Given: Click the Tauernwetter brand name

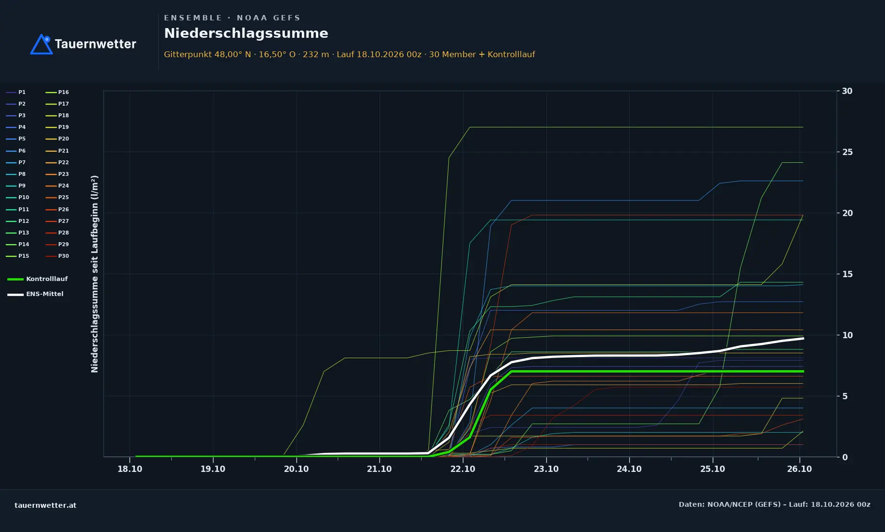Looking at the screenshot, I should click(x=96, y=44).
